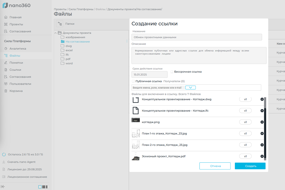Click Скачать nano Agent download link

pos(21,162)
